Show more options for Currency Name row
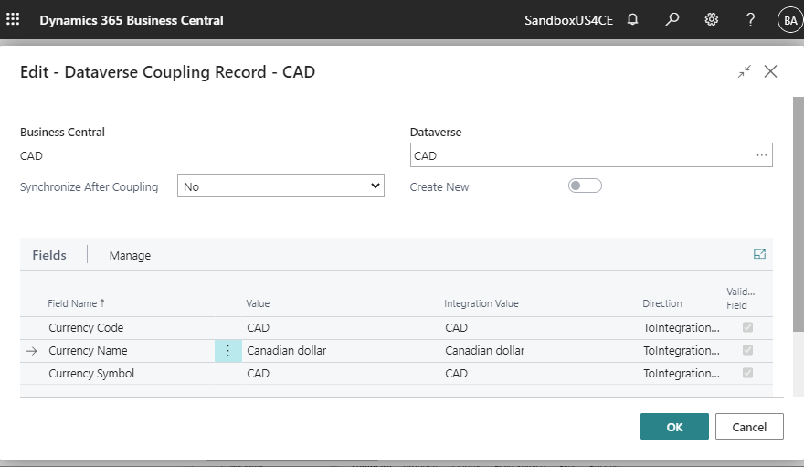Image resolution: width=804 pixels, height=467 pixels. tap(228, 351)
